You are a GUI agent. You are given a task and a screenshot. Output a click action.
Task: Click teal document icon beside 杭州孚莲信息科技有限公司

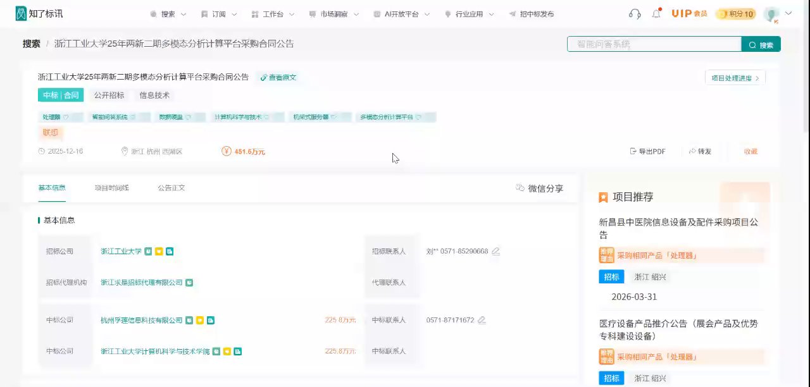tap(211, 321)
